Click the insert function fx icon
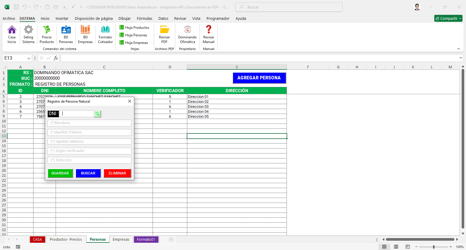 click(56, 58)
